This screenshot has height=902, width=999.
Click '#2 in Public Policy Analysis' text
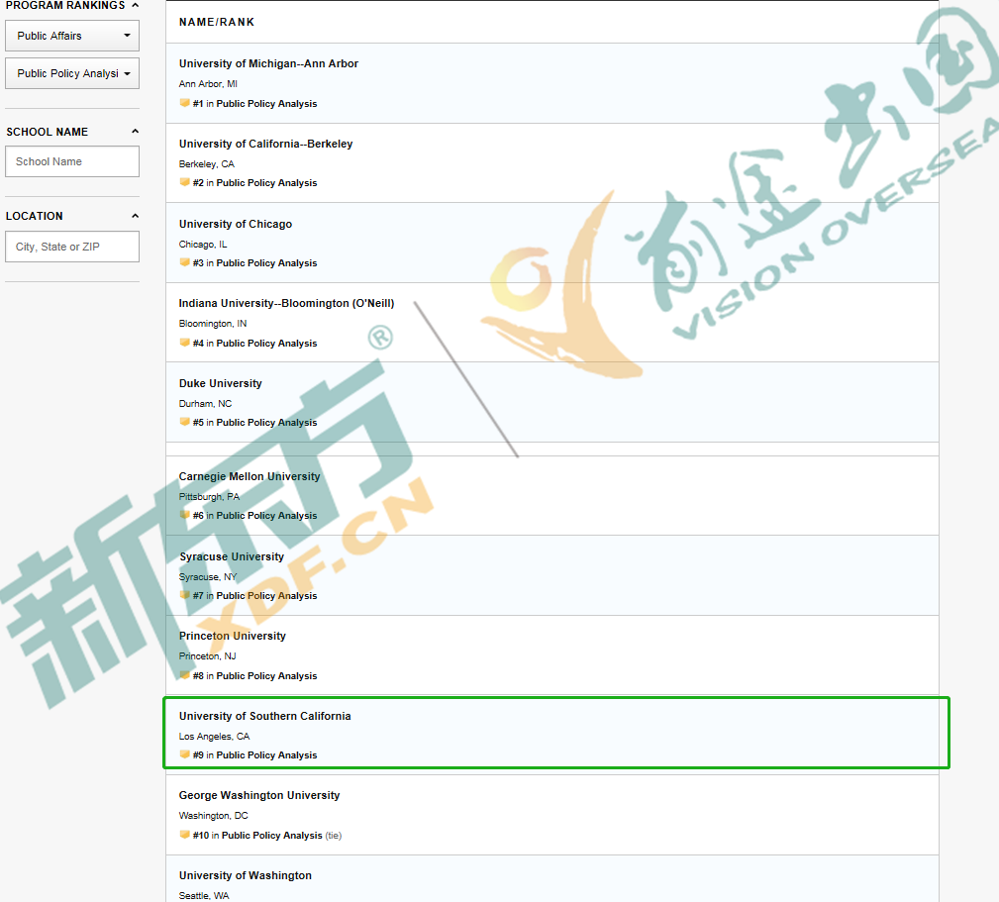254,183
